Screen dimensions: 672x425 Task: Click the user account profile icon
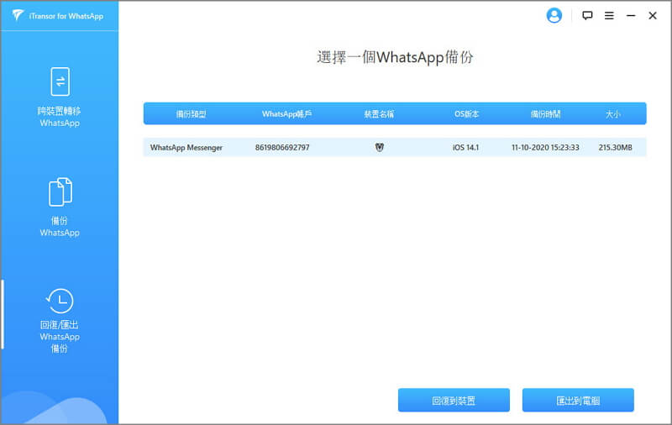(x=554, y=15)
